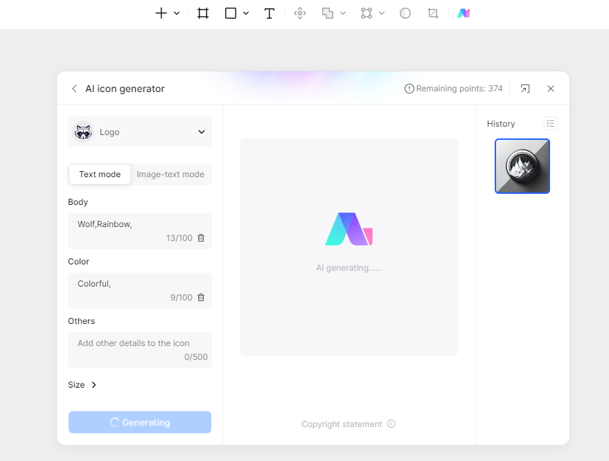609x461 pixels.
Task: Select the crop tool icon
Action: [x=432, y=13]
